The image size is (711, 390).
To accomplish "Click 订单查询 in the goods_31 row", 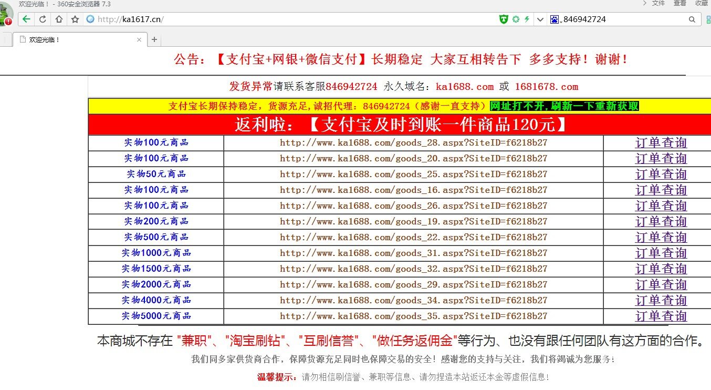I will [x=661, y=253].
